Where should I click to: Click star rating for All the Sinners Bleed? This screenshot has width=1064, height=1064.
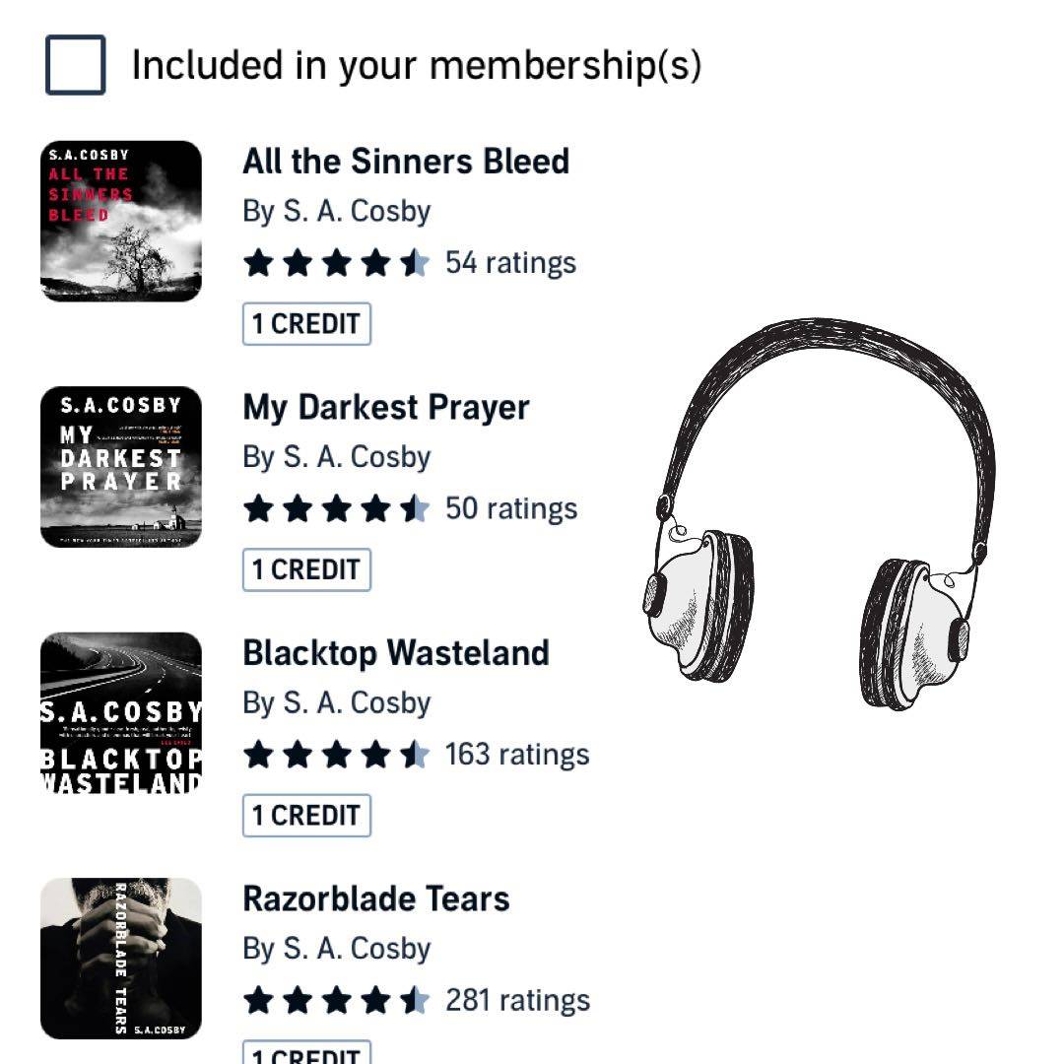[x=336, y=263]
